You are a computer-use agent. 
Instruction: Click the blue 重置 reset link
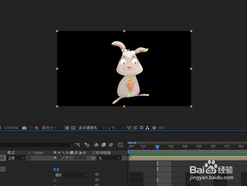click(56, 170)
